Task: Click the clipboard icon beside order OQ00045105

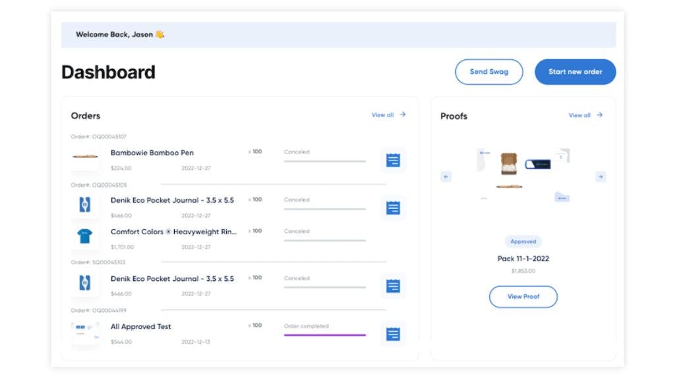Action: [x=393, y=207]
